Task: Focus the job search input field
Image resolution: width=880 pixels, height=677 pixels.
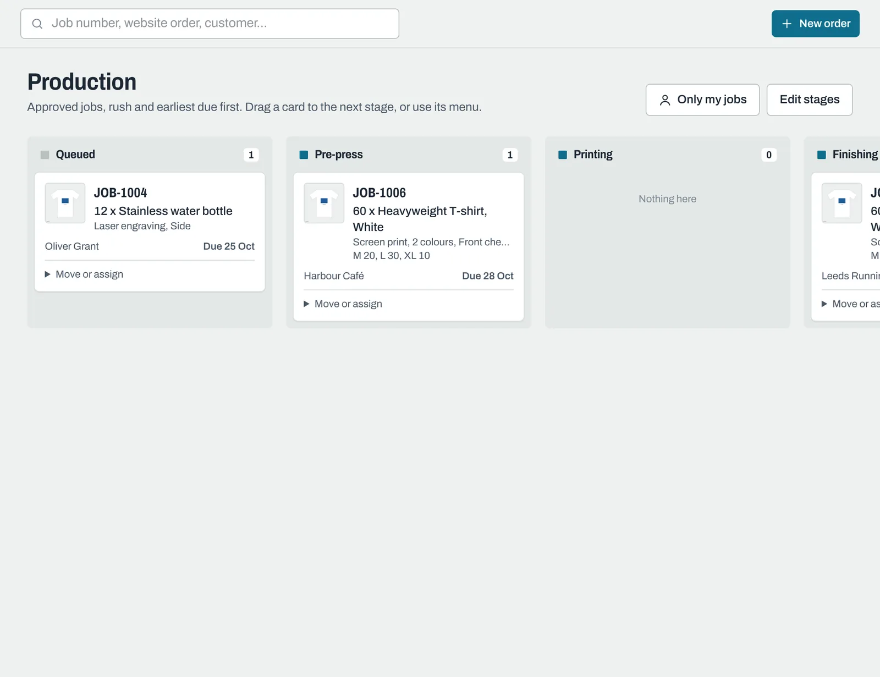Action: point(210,24)
